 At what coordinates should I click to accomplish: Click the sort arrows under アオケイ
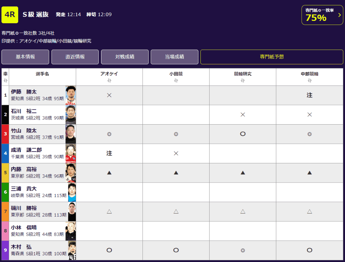coord(109,80)
